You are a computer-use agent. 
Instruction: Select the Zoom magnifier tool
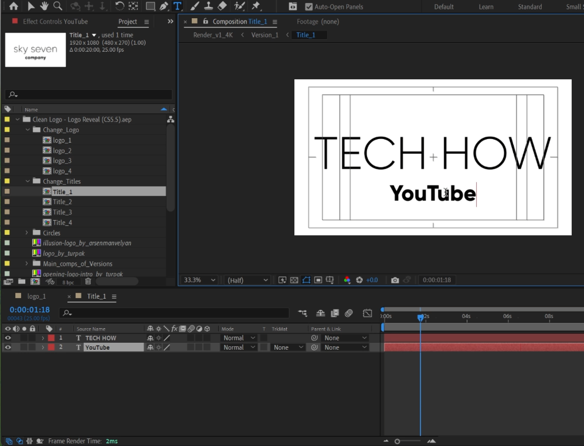point(57,6)
